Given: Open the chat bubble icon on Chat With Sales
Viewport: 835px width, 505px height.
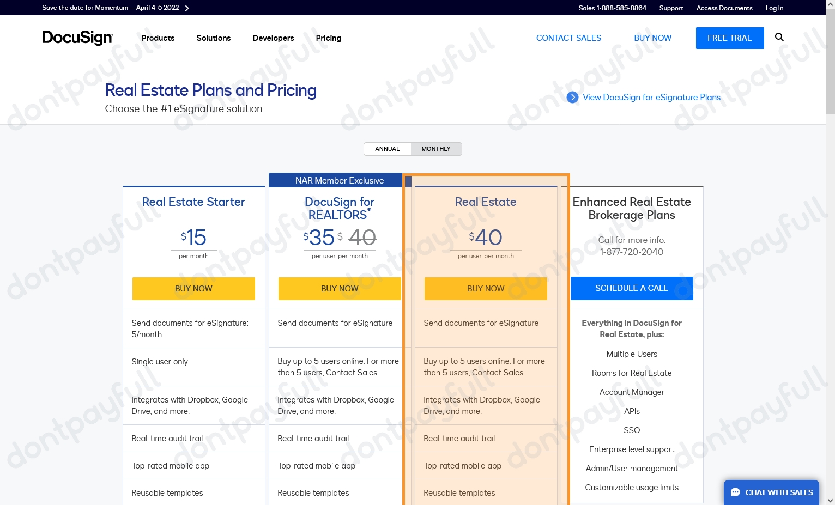Looking at the screenshot, I should pyautogui.click(x=736, y=492).
